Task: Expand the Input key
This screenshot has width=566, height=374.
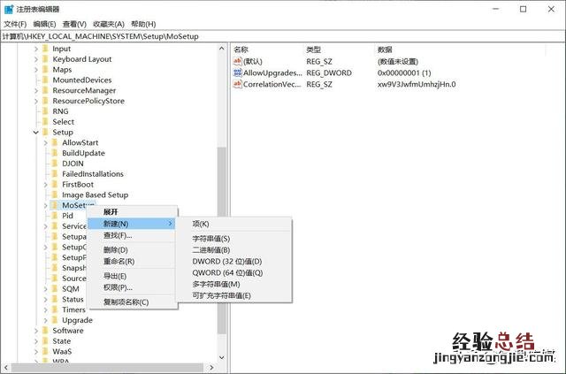Action: (x=35, y=49)
